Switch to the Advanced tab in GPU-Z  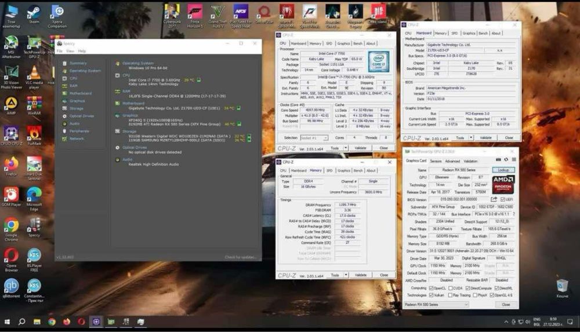(x=452, y=161)
